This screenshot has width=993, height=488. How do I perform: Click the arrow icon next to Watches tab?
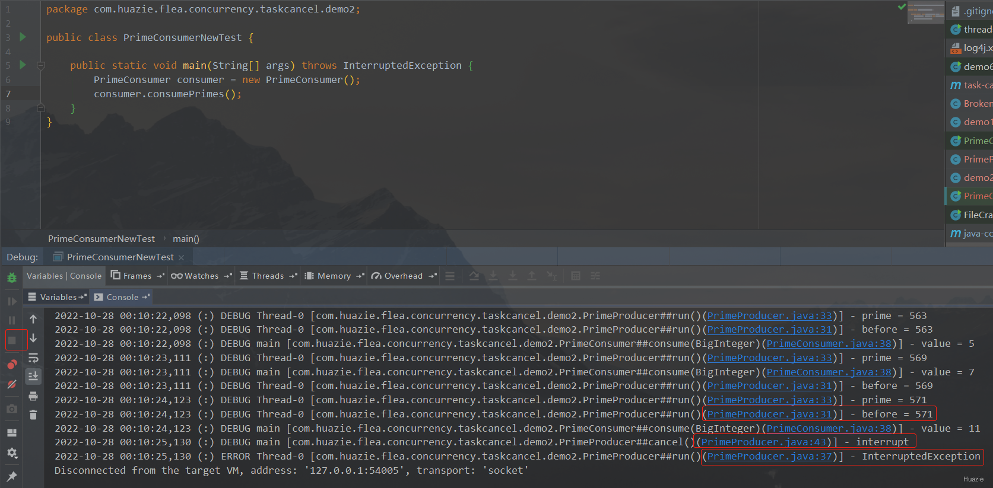pos(228,276)
